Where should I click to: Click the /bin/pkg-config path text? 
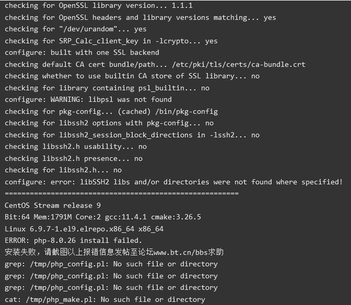tap(186, 111)
